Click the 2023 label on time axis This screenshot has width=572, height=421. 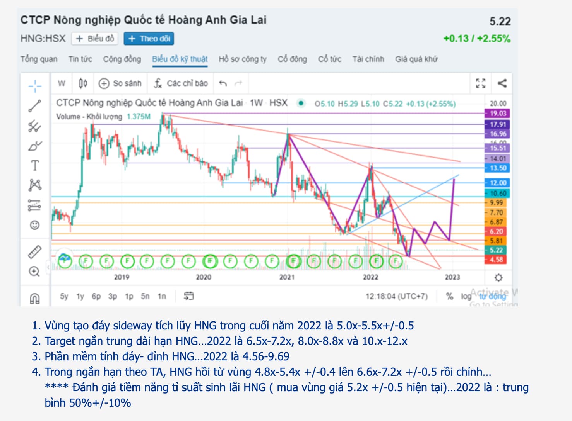pyautogui.click(x=452, y=277)
